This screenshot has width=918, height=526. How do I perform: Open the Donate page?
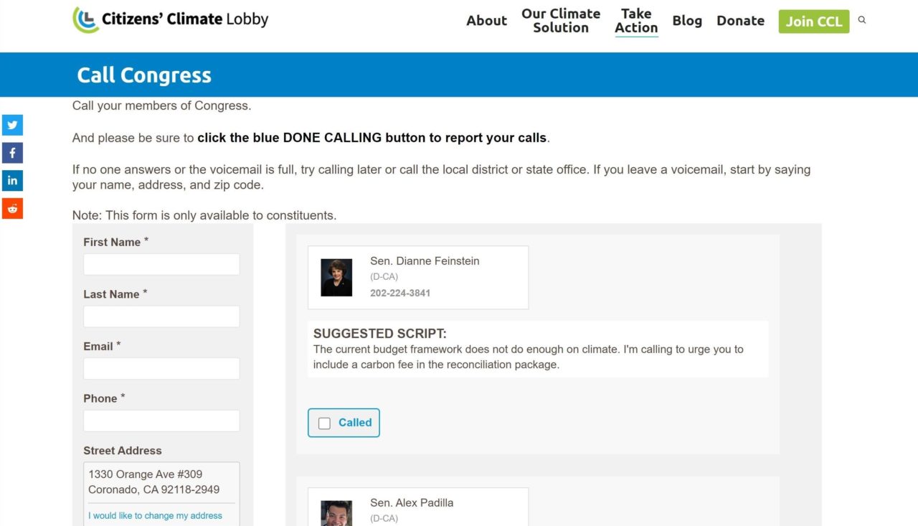tap(740, 21)
